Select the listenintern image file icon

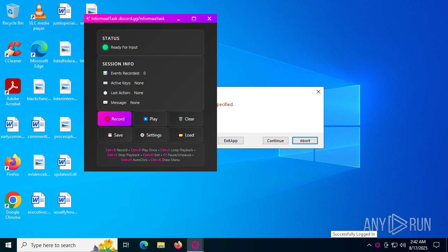point(65,90)
